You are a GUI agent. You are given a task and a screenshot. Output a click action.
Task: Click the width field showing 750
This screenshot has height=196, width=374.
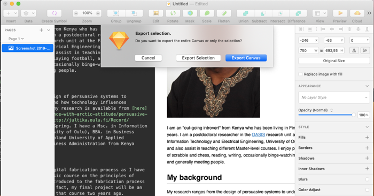pos(308,50)
